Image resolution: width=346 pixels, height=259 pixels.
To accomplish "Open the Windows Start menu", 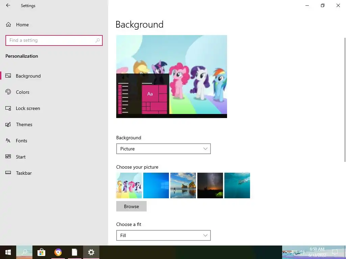I will pos(8,252).
